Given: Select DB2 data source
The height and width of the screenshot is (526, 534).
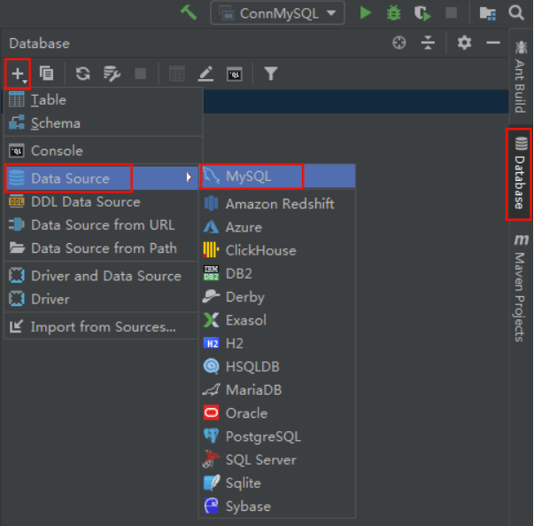Looking at the screenshot, I should click(277, 273).
